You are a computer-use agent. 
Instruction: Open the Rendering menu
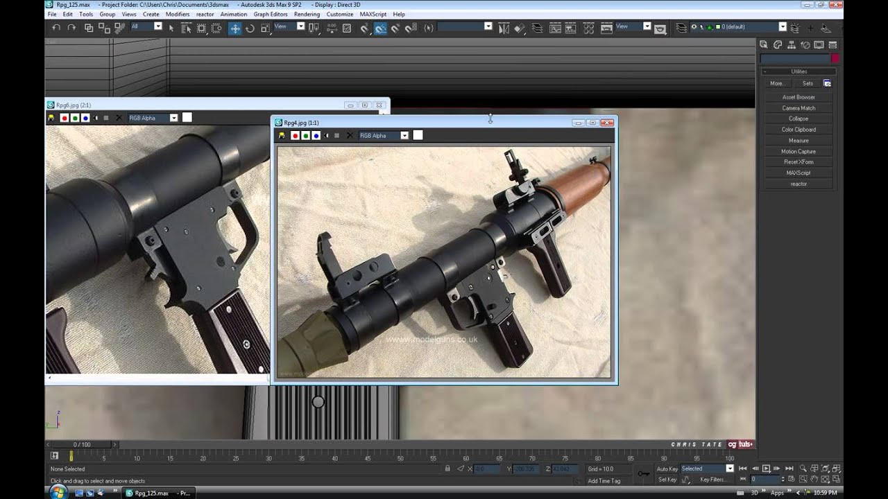coord(307,14)
